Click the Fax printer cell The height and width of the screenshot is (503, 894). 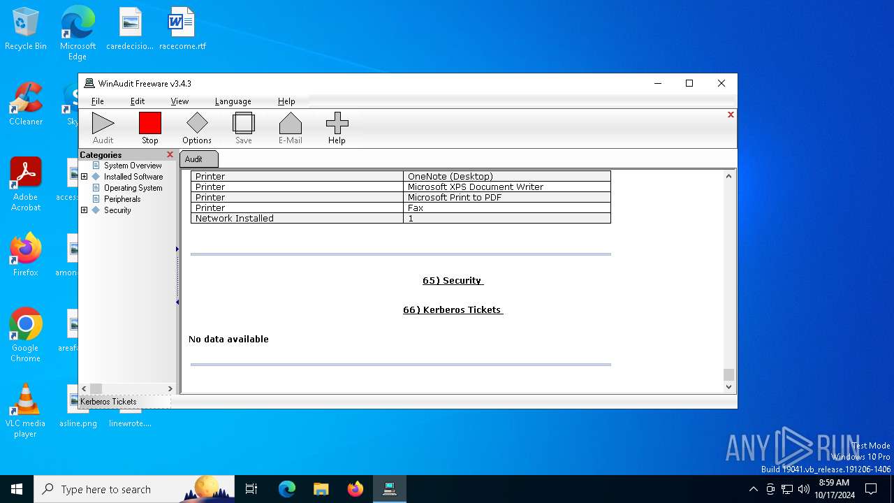click(507, 208)
